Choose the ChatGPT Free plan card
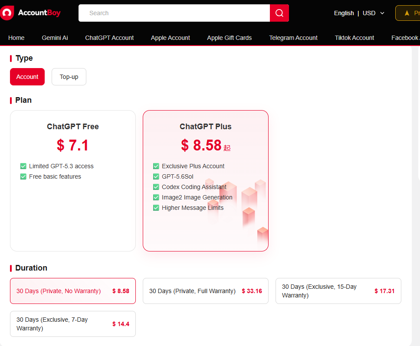This screenshot has width=420, height=346. [73, 181]
